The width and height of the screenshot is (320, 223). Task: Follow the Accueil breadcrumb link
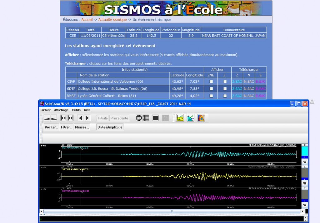click(x=87, y=20)
